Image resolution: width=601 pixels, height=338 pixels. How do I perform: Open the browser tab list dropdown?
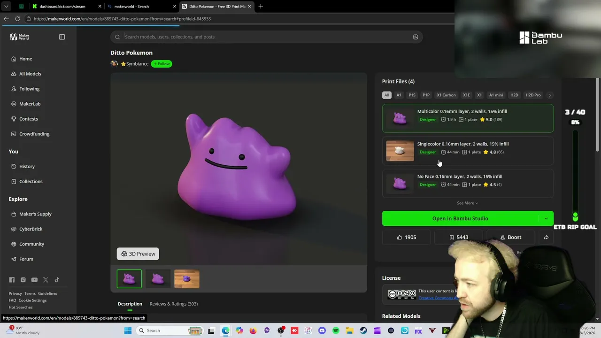click(6, 7)
